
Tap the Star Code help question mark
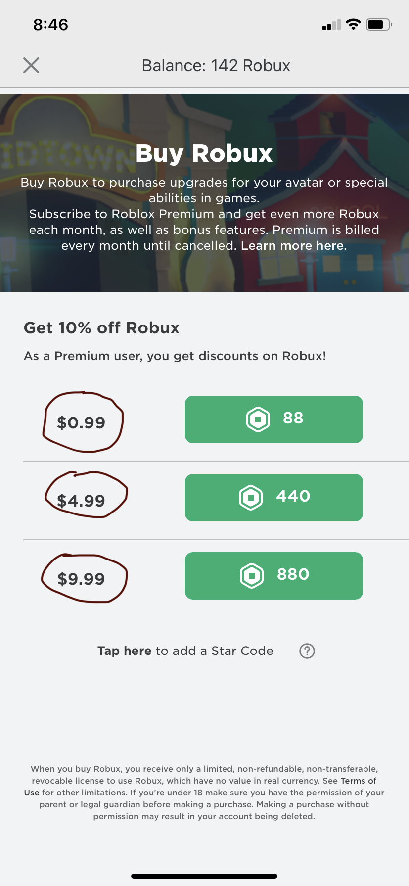coord(307,651)
